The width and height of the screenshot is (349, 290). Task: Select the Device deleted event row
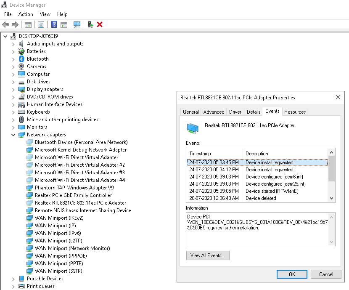(256, 198)
